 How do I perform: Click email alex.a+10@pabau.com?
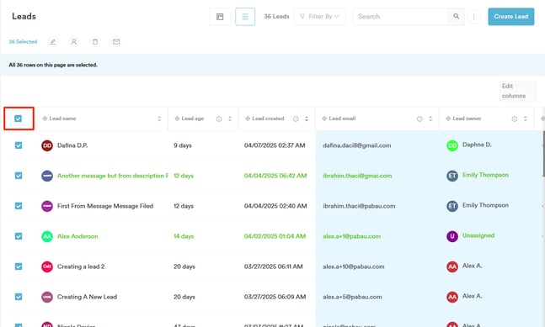[354, 266]
